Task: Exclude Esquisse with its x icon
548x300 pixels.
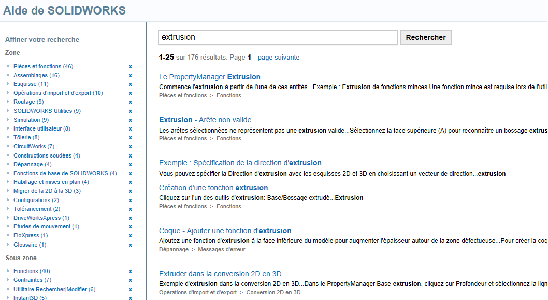Action: (x=131, y=84)
